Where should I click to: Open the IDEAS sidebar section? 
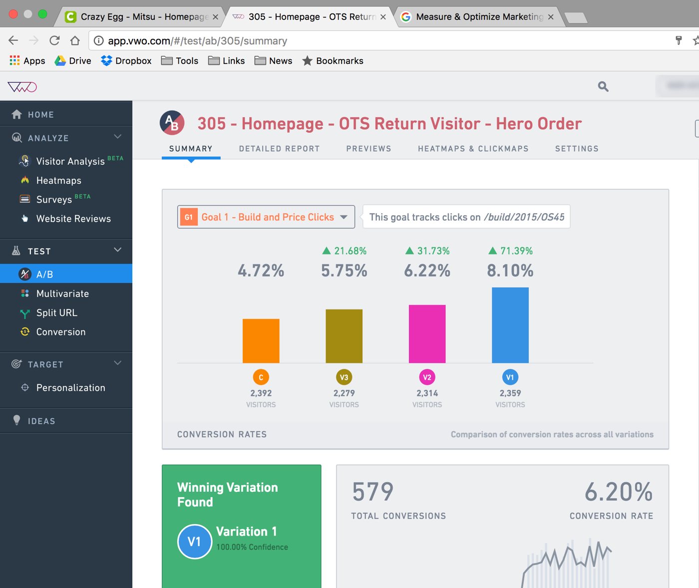66,421
